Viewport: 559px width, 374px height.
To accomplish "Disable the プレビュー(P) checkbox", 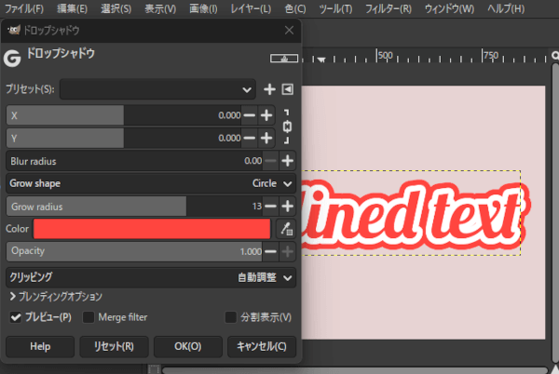I will (x=16, y=317).
